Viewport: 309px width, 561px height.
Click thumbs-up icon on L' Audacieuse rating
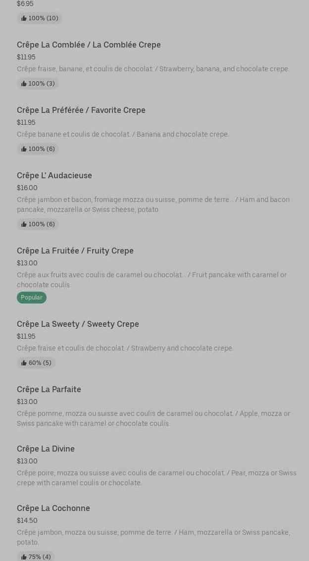24,224
